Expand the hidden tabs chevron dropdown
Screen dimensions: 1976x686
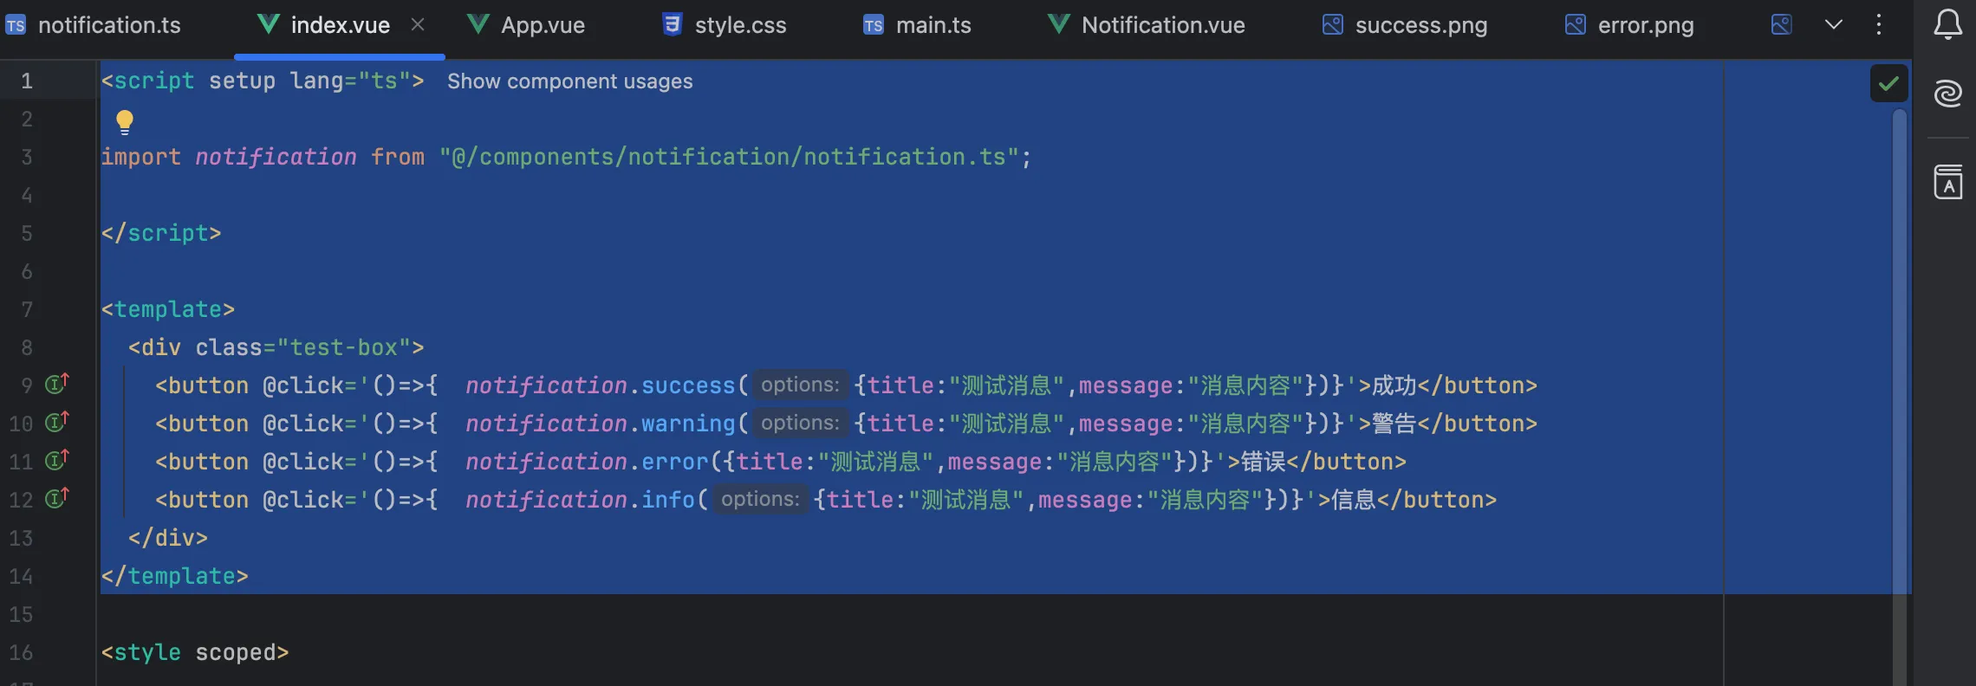[x=1833, y=24]
